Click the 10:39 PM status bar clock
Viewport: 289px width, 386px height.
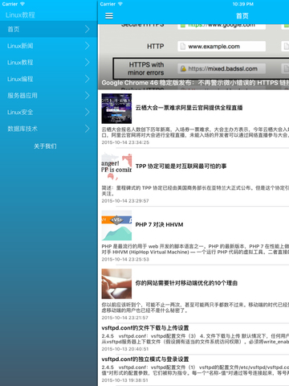click(x=243, y=4)
